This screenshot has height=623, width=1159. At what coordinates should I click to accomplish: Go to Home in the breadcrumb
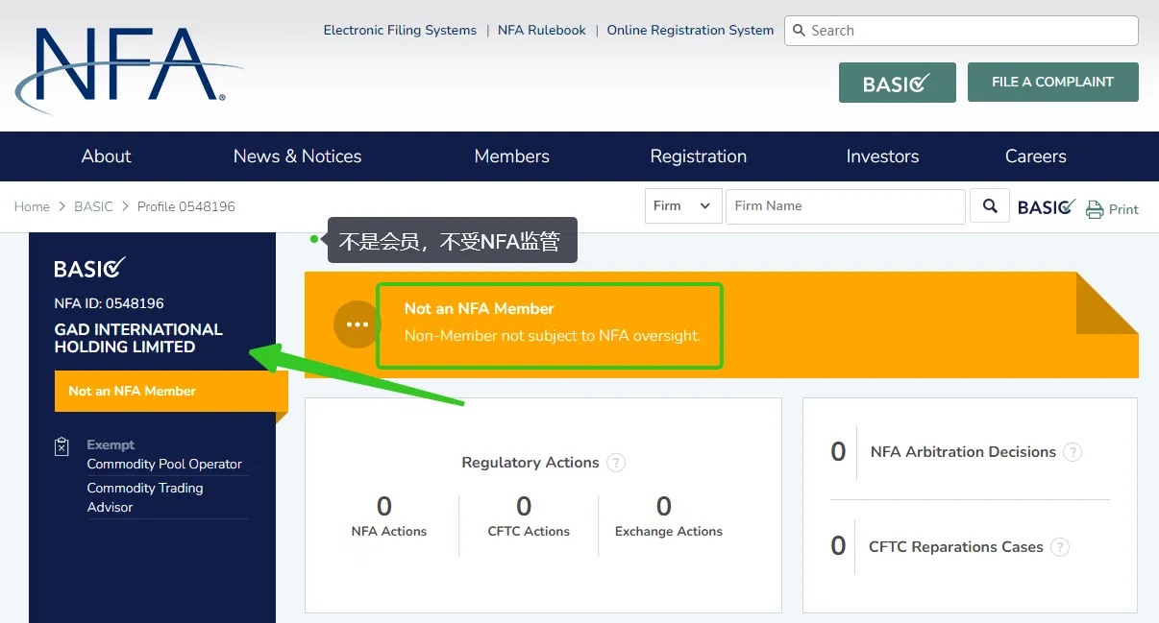pos(32,206)
